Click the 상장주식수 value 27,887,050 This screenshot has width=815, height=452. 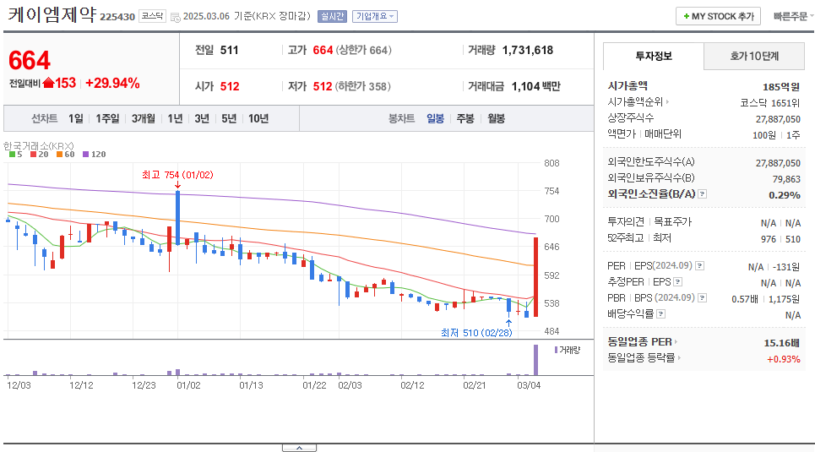[778, 119]
